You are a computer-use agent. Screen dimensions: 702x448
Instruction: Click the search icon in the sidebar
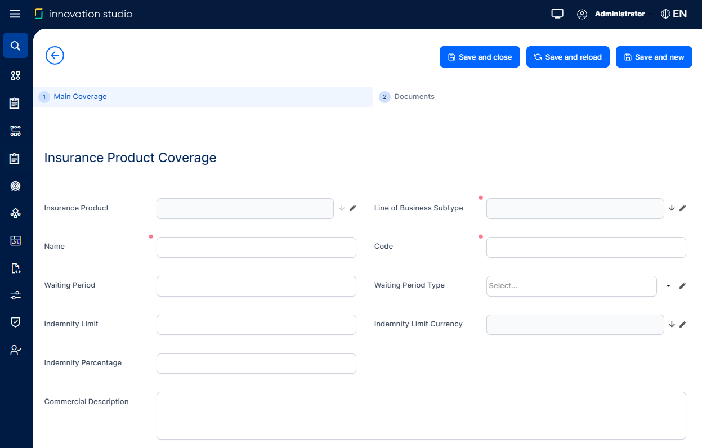[x=16, y=46]
